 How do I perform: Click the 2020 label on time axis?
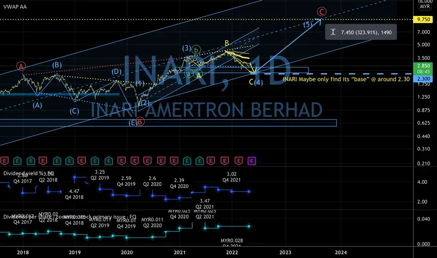(x=127, y=252)
